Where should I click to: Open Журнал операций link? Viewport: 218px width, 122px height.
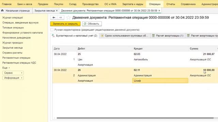(13, 18)
